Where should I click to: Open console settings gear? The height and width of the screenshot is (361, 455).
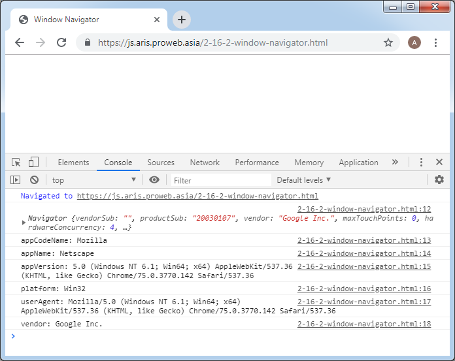tap(439, 180)
